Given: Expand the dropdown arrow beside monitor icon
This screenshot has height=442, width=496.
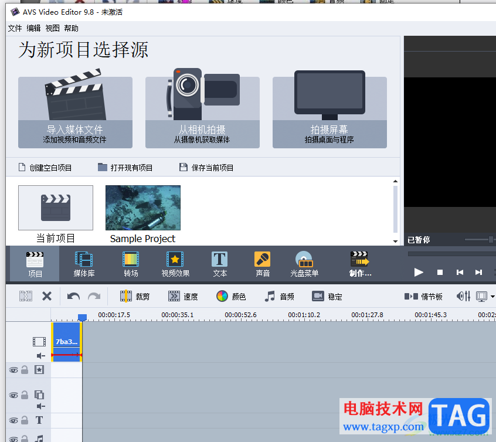Looking at the screenshot, I should 492,297.
